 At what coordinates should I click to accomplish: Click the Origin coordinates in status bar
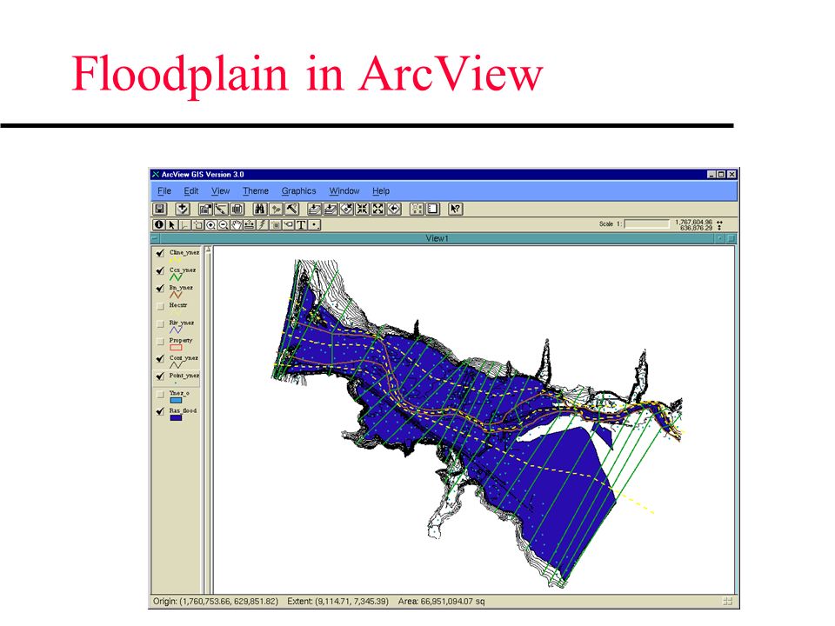(x=216, y=602)
